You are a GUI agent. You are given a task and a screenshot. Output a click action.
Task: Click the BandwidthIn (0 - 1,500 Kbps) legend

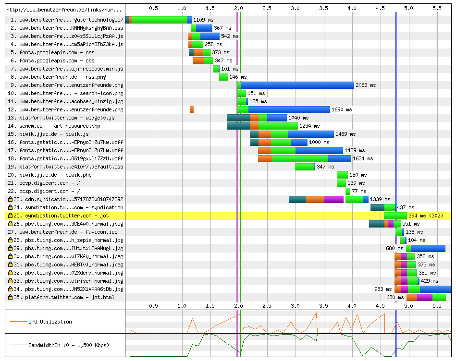point(69,345)
